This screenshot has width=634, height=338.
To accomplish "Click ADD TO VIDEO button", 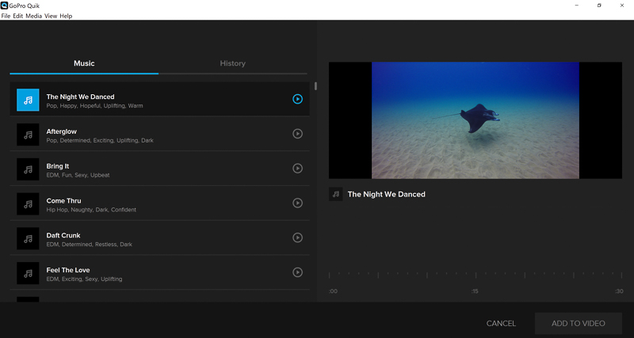I will [x=579, y=324].
